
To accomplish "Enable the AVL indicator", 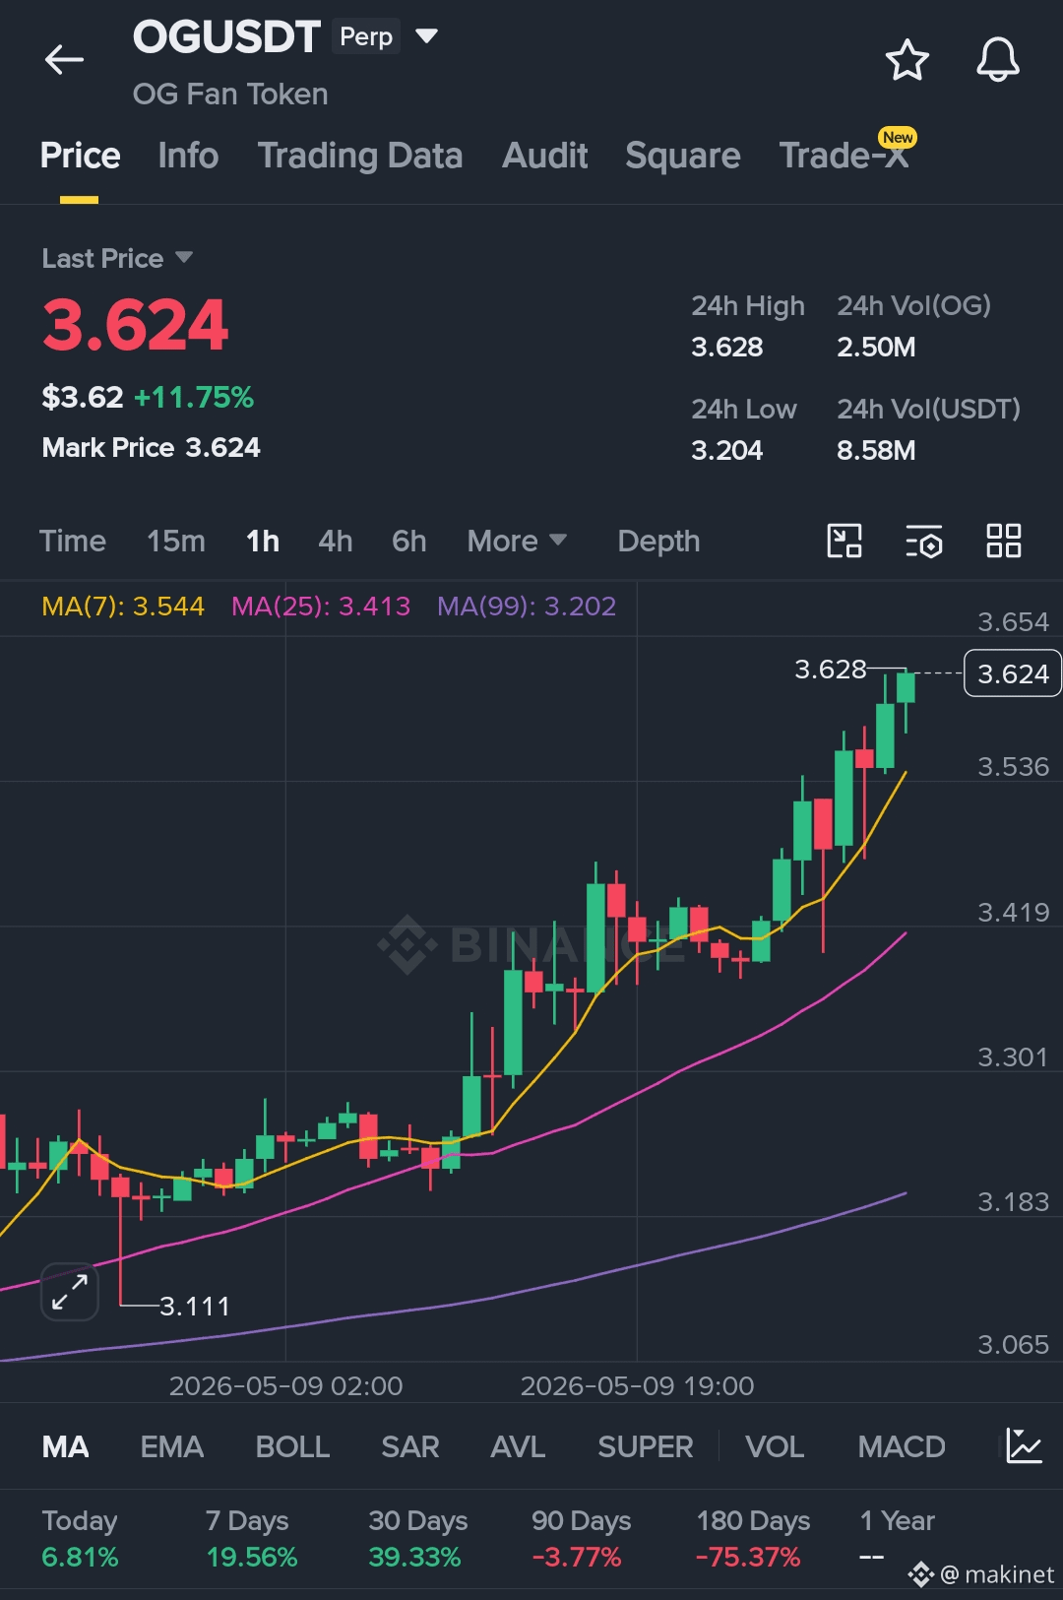I will pos(518,1446).
